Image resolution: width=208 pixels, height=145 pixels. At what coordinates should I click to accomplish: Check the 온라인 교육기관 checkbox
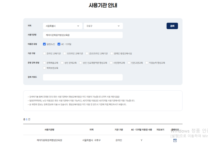[44, 54]
